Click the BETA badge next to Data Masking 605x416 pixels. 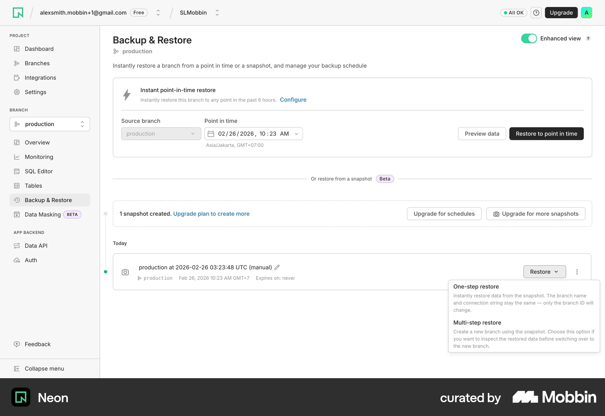click(72, 215)
